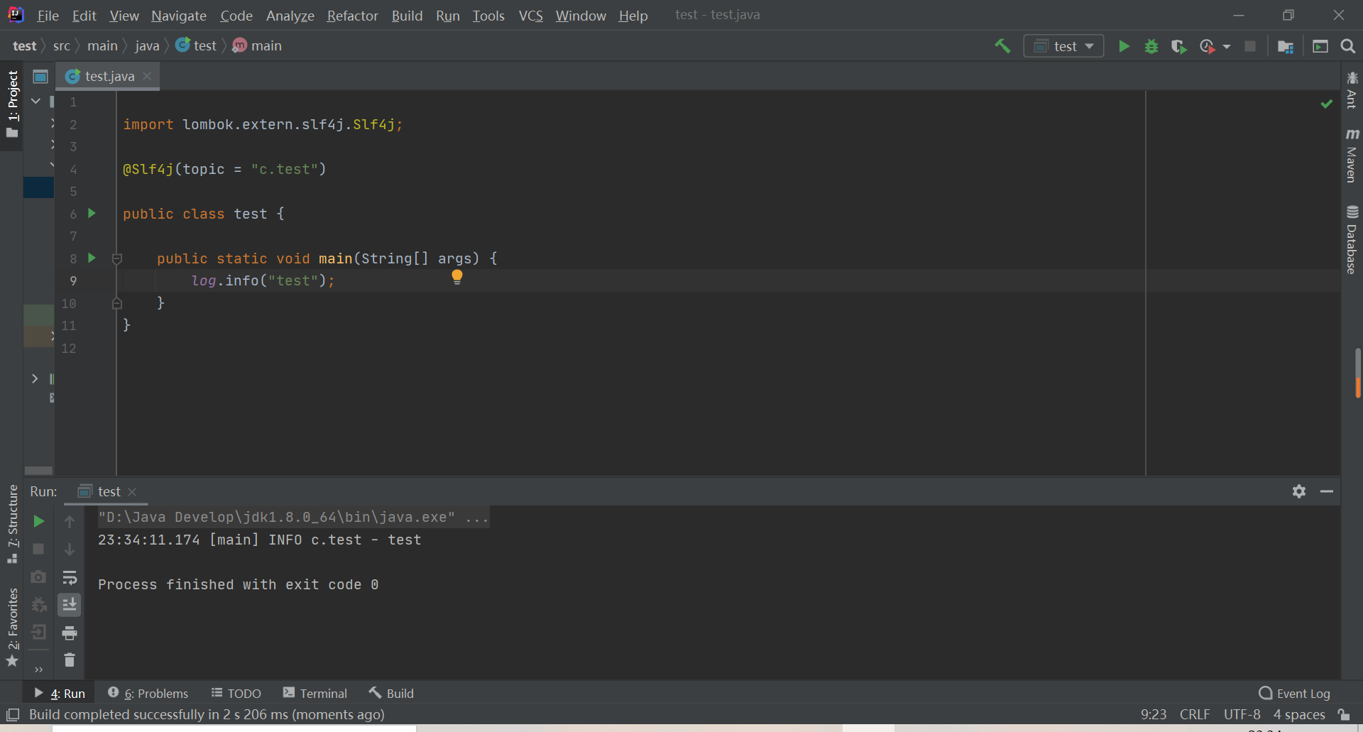Hide the Run panel with minus icon
The image size is (1363, 732).
[x=1326, y=491]
